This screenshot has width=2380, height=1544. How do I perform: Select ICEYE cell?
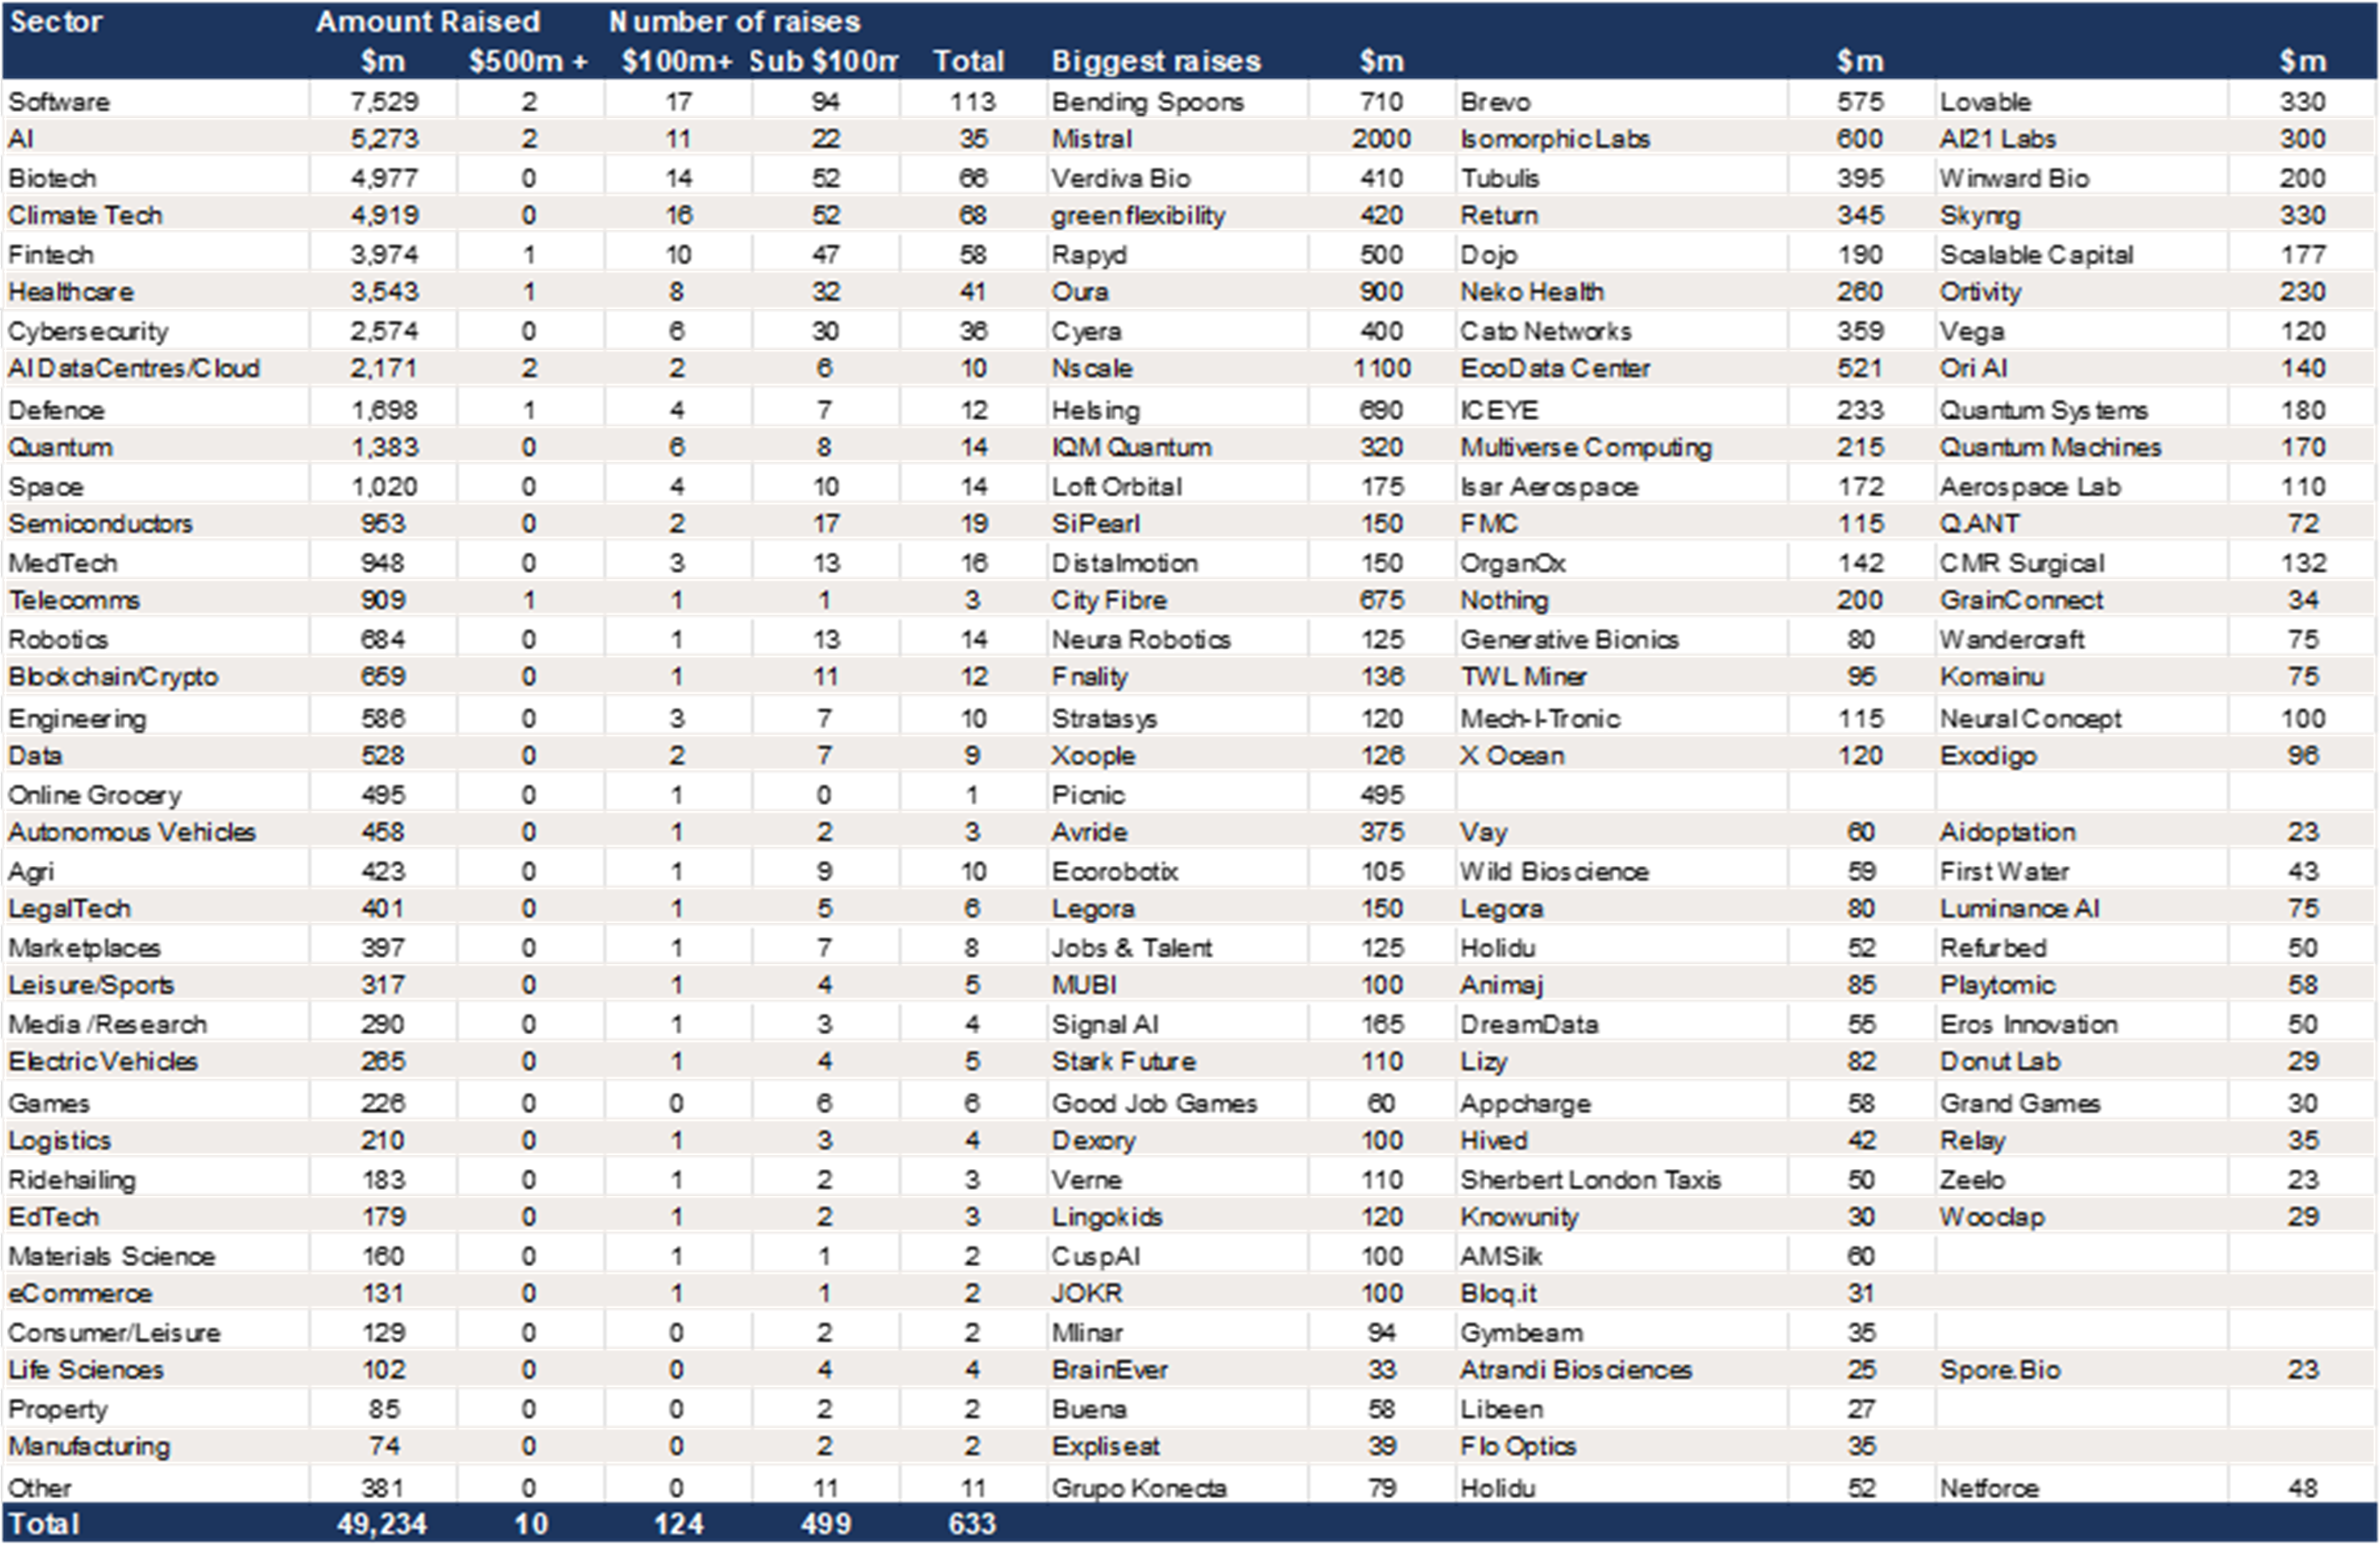[x=1499, y=410]
